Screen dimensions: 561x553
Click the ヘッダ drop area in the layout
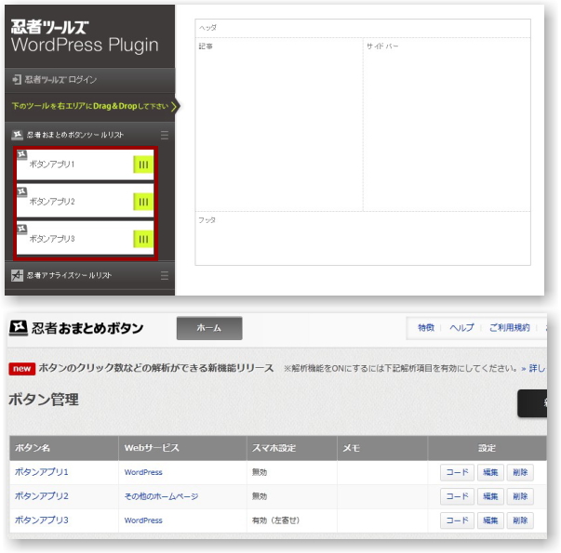coord(363,28)
